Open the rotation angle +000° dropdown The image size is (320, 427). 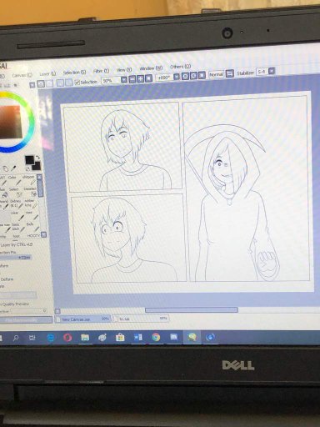tap(176, 77)
